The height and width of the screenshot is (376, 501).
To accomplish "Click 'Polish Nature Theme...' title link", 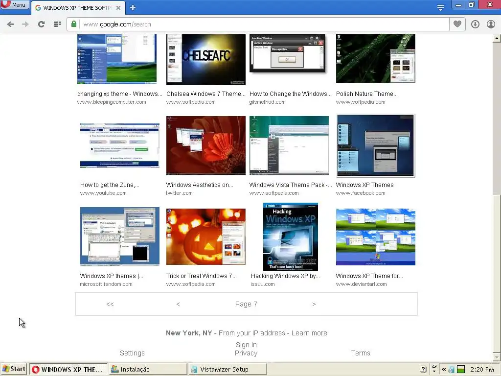I will pos(366,94).
